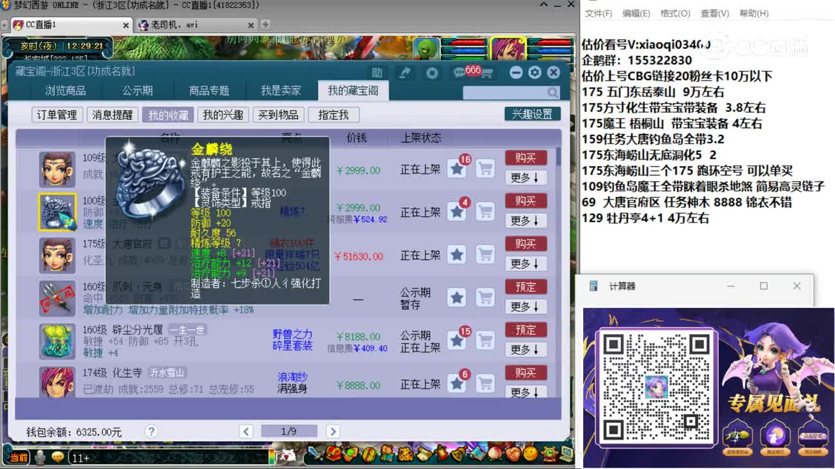835x469 pixels.
Task: Select 辟尘分光履 item thumbnail
Action: tap(57, 341)
